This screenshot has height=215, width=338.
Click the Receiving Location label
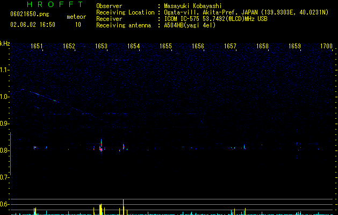pyautogui.click(x=125, y=12)
